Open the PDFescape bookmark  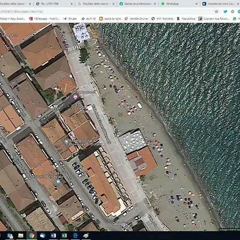tap(44, 19)
